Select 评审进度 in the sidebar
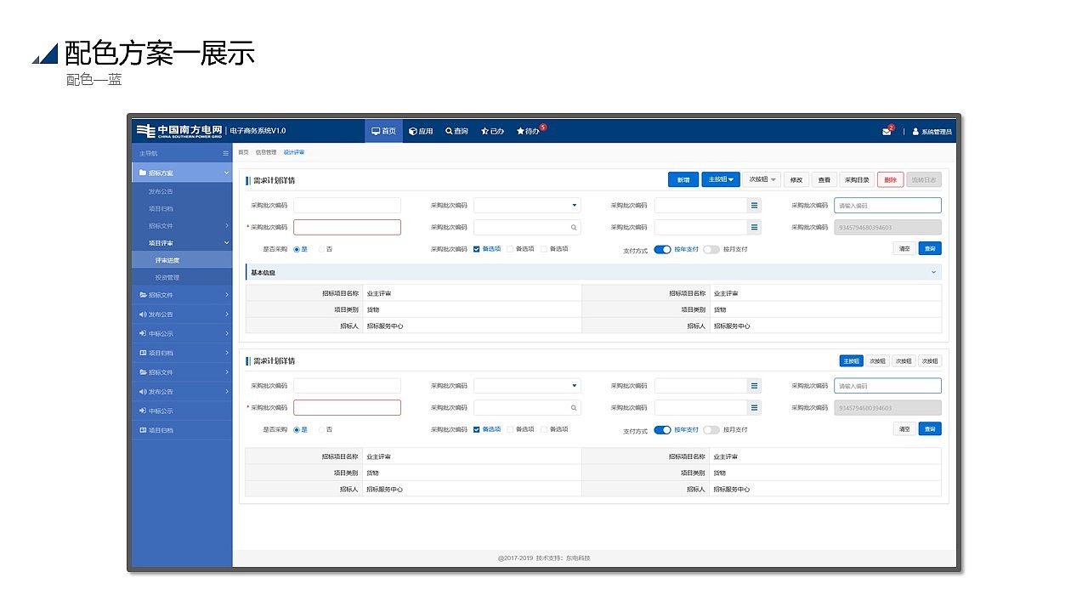1088x612 pixels. pos(182,260)
